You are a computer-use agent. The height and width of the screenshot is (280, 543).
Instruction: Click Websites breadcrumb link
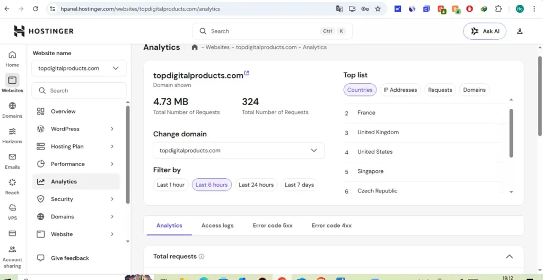point(217,47)
